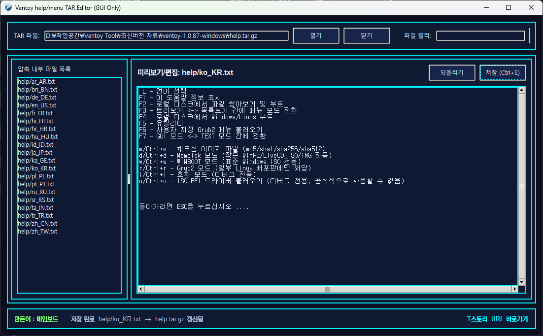Select help/pt_PT.txt in the file list
This screenshot has width=543, height=336.
(x=36, y=184)
